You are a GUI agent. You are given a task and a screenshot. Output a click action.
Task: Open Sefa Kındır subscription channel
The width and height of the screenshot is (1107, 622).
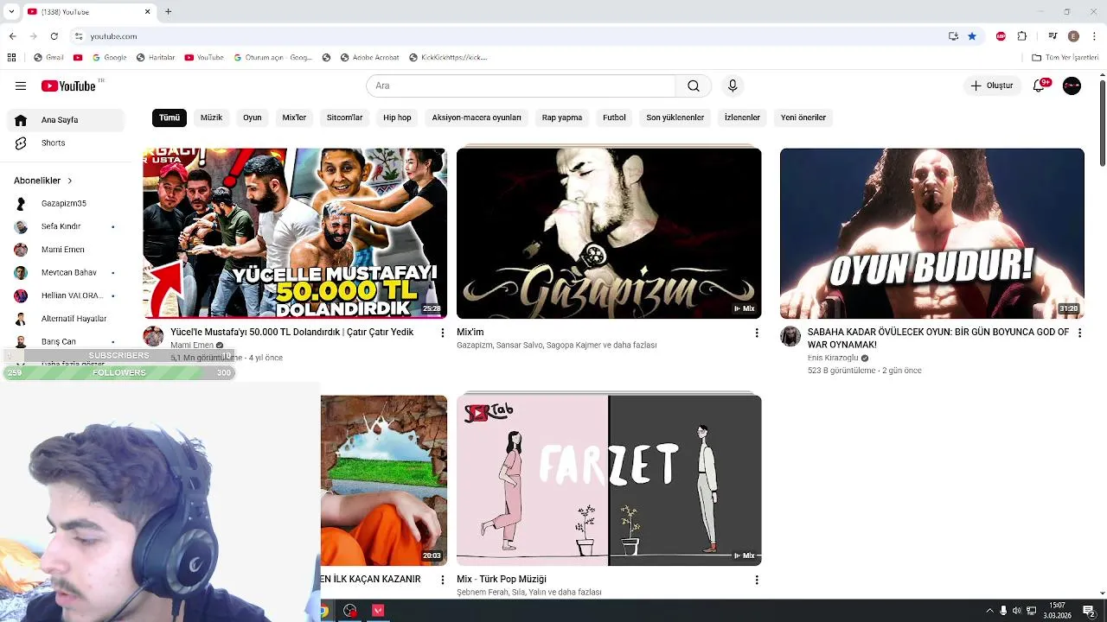pos(67,226)
